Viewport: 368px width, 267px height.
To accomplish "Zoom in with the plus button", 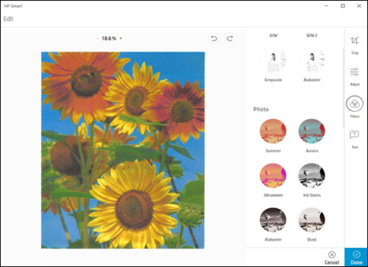I will click(121, 38).
